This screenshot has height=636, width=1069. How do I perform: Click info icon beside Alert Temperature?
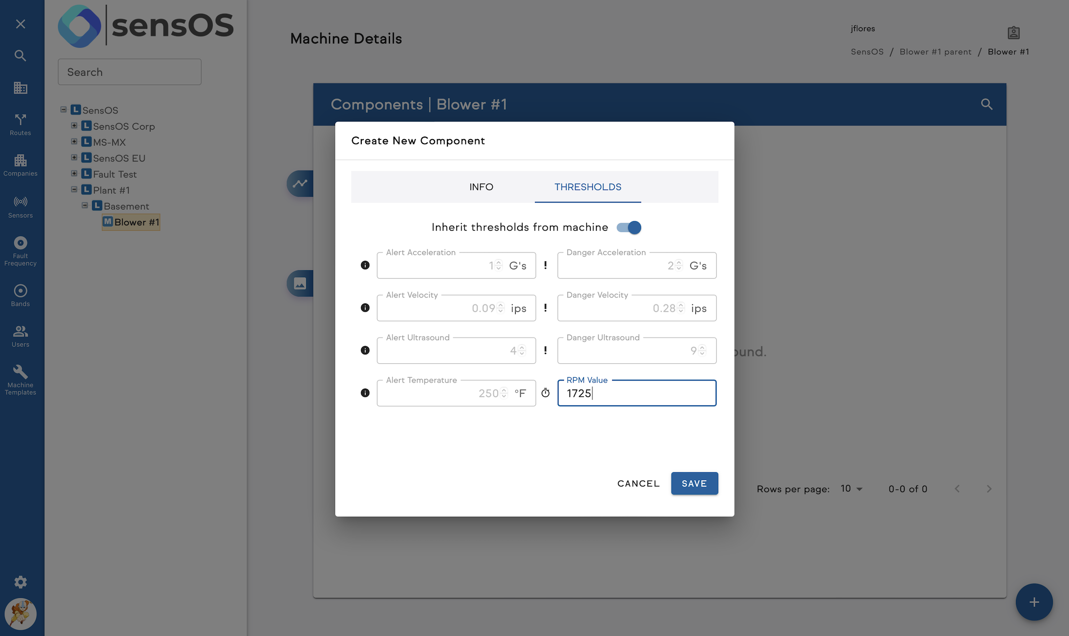[365, 393]
